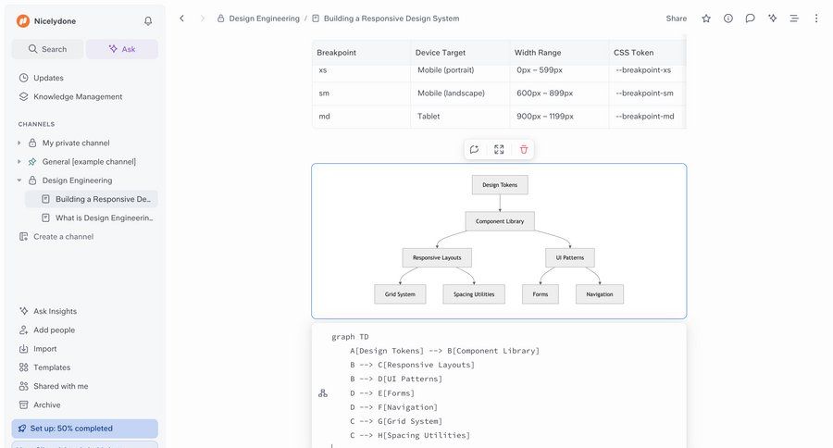Image resolution: width=833 pixels, height=448 pixels.
Task: Expand diagram to fullscreen
Action: 499,149
